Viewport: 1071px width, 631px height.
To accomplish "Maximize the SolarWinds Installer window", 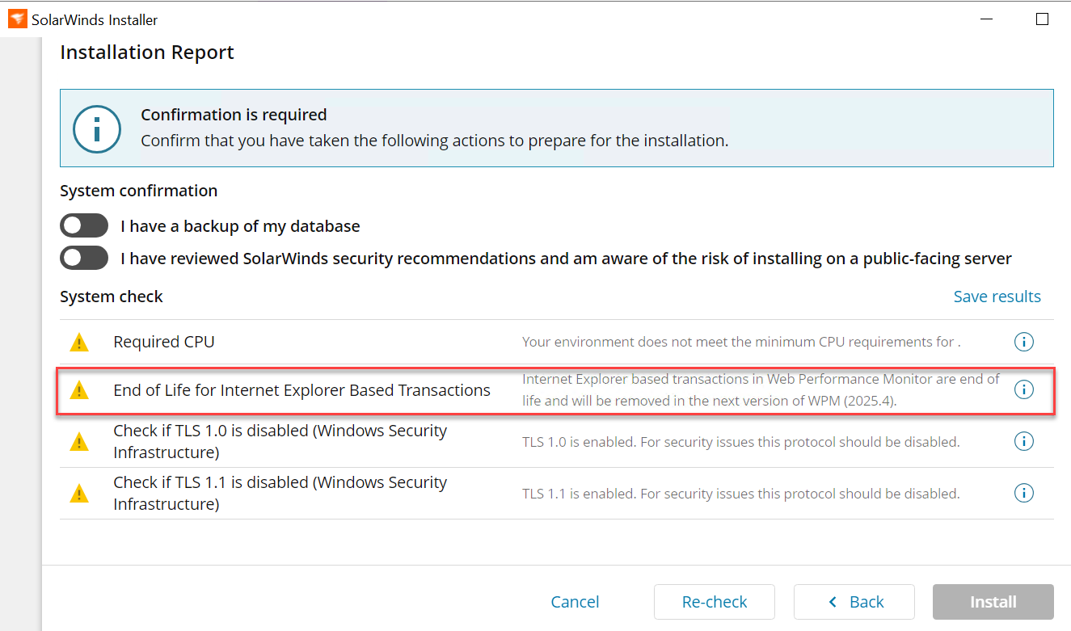I will [x=1042, y=19].
